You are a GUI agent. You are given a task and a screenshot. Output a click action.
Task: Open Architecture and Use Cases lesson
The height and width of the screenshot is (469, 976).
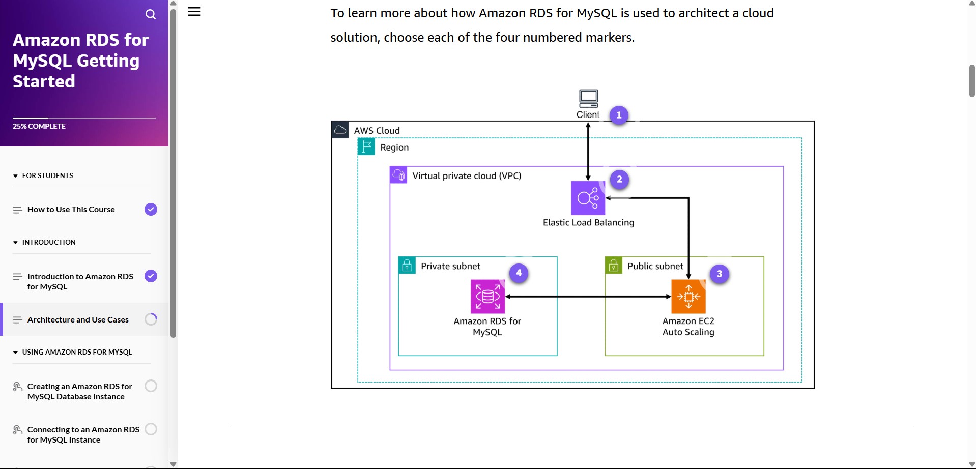point(78,319)
